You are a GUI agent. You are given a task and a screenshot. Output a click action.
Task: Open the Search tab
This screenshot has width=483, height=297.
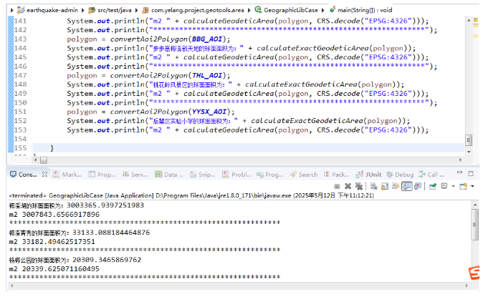click(x=303, y=175)
